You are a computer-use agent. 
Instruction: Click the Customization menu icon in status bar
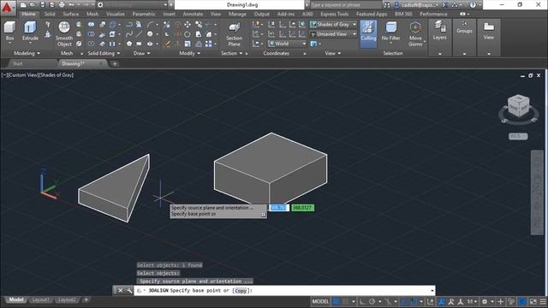point(543,301)
